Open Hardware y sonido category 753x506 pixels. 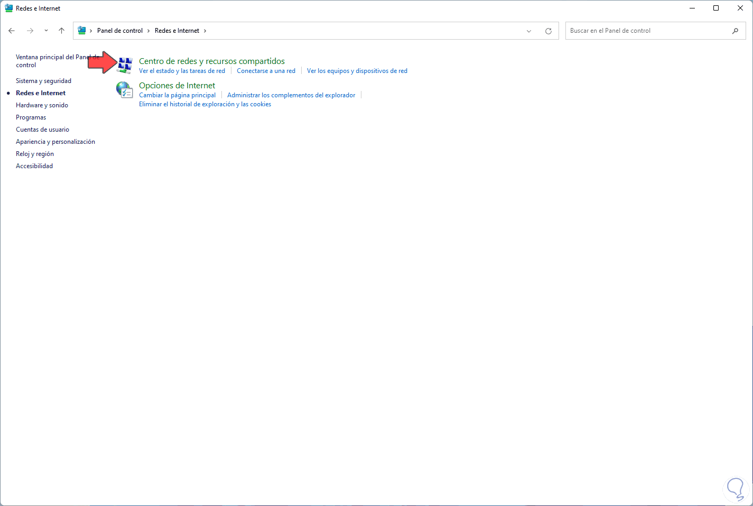click(x=42, y=105)
